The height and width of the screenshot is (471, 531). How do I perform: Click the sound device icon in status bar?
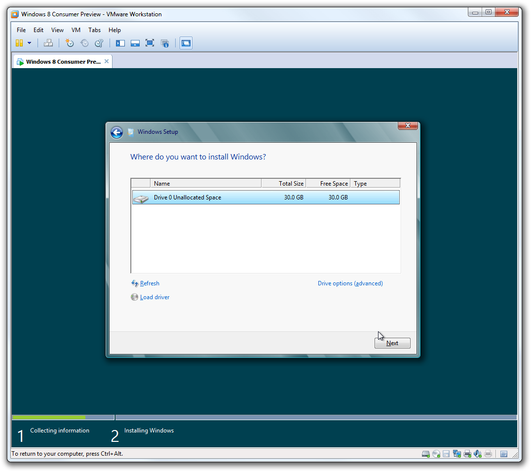(x=477, y=454)
